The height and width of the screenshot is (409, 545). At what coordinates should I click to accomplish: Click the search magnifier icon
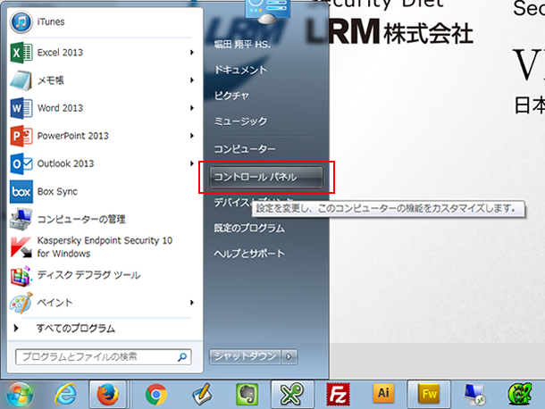pos(182,357)
